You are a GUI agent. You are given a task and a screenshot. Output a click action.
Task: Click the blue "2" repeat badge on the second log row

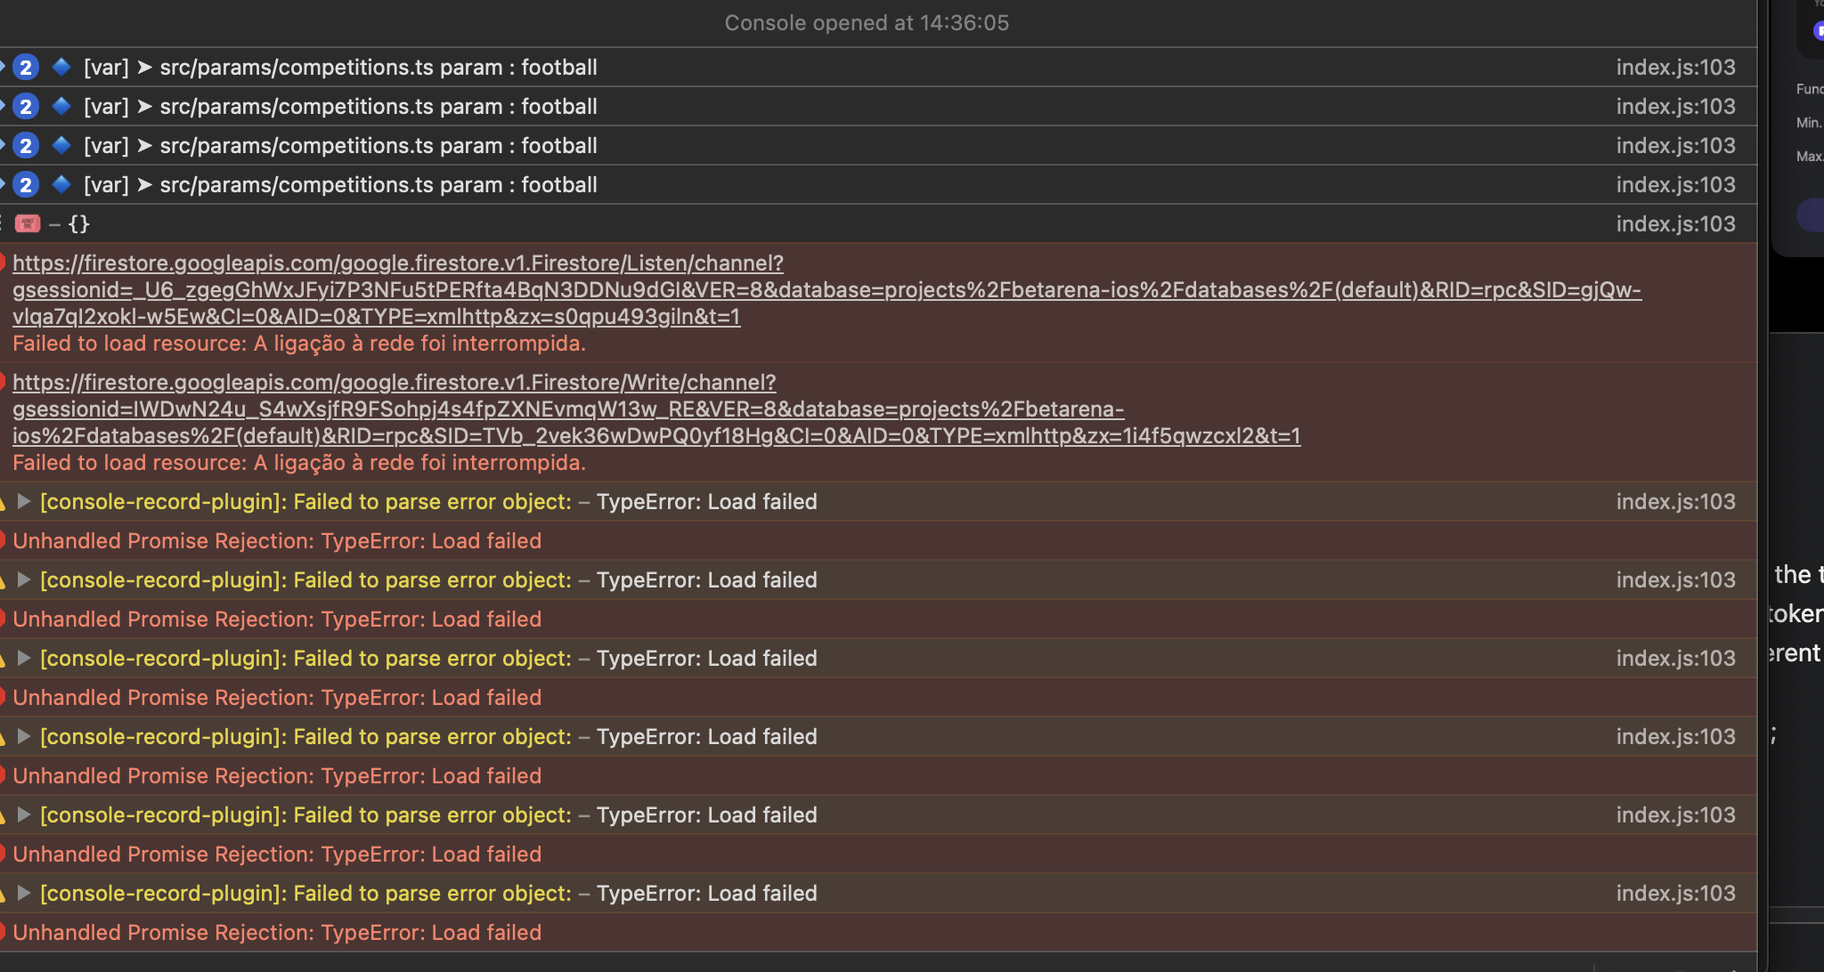pos(26,106)
